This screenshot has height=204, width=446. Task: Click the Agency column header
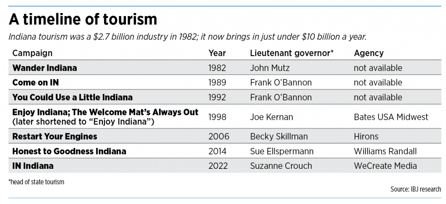pos(368,53)
